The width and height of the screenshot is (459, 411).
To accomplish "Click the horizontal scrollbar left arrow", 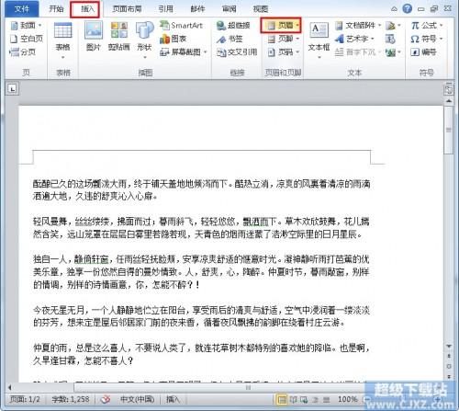I will pyautogui.click(x=10, y=388).
